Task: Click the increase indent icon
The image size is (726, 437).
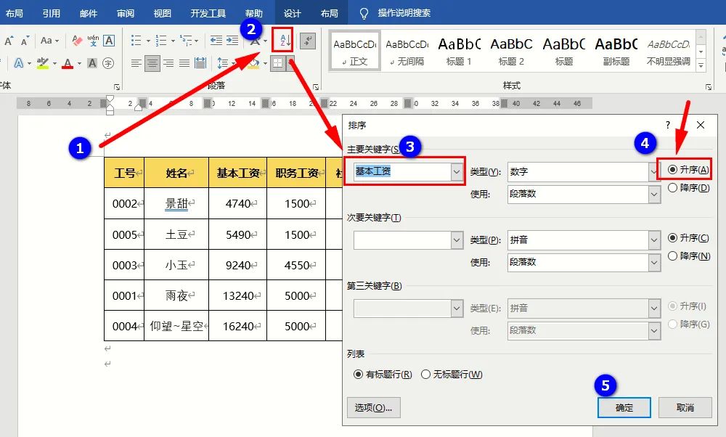Action: pyautogui.click(x=232, y=40)
